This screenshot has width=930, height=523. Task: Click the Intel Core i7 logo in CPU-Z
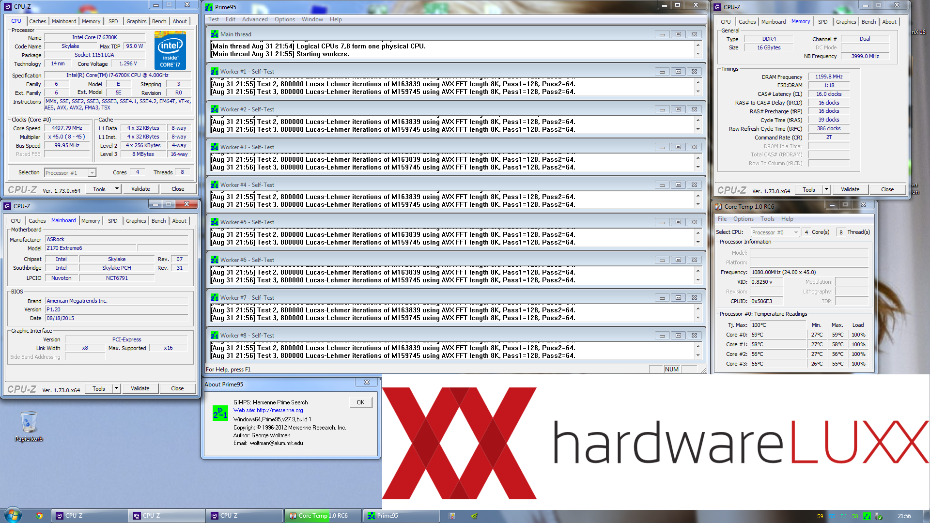170,50
